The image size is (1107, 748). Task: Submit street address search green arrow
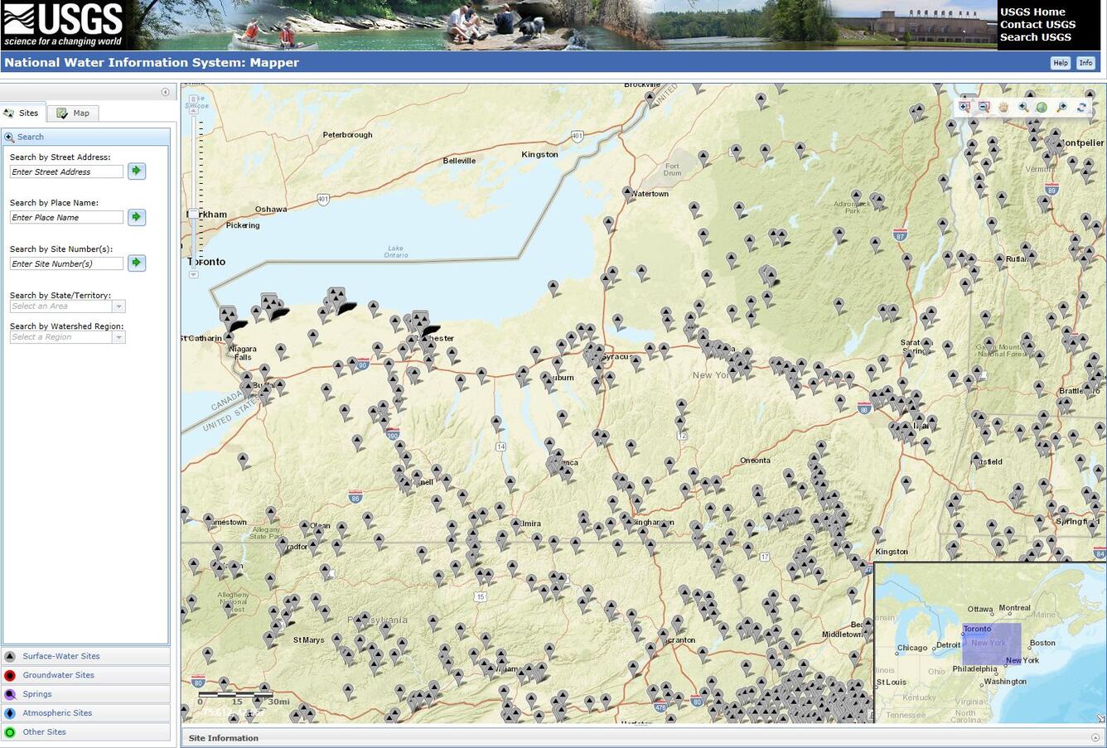137,171
